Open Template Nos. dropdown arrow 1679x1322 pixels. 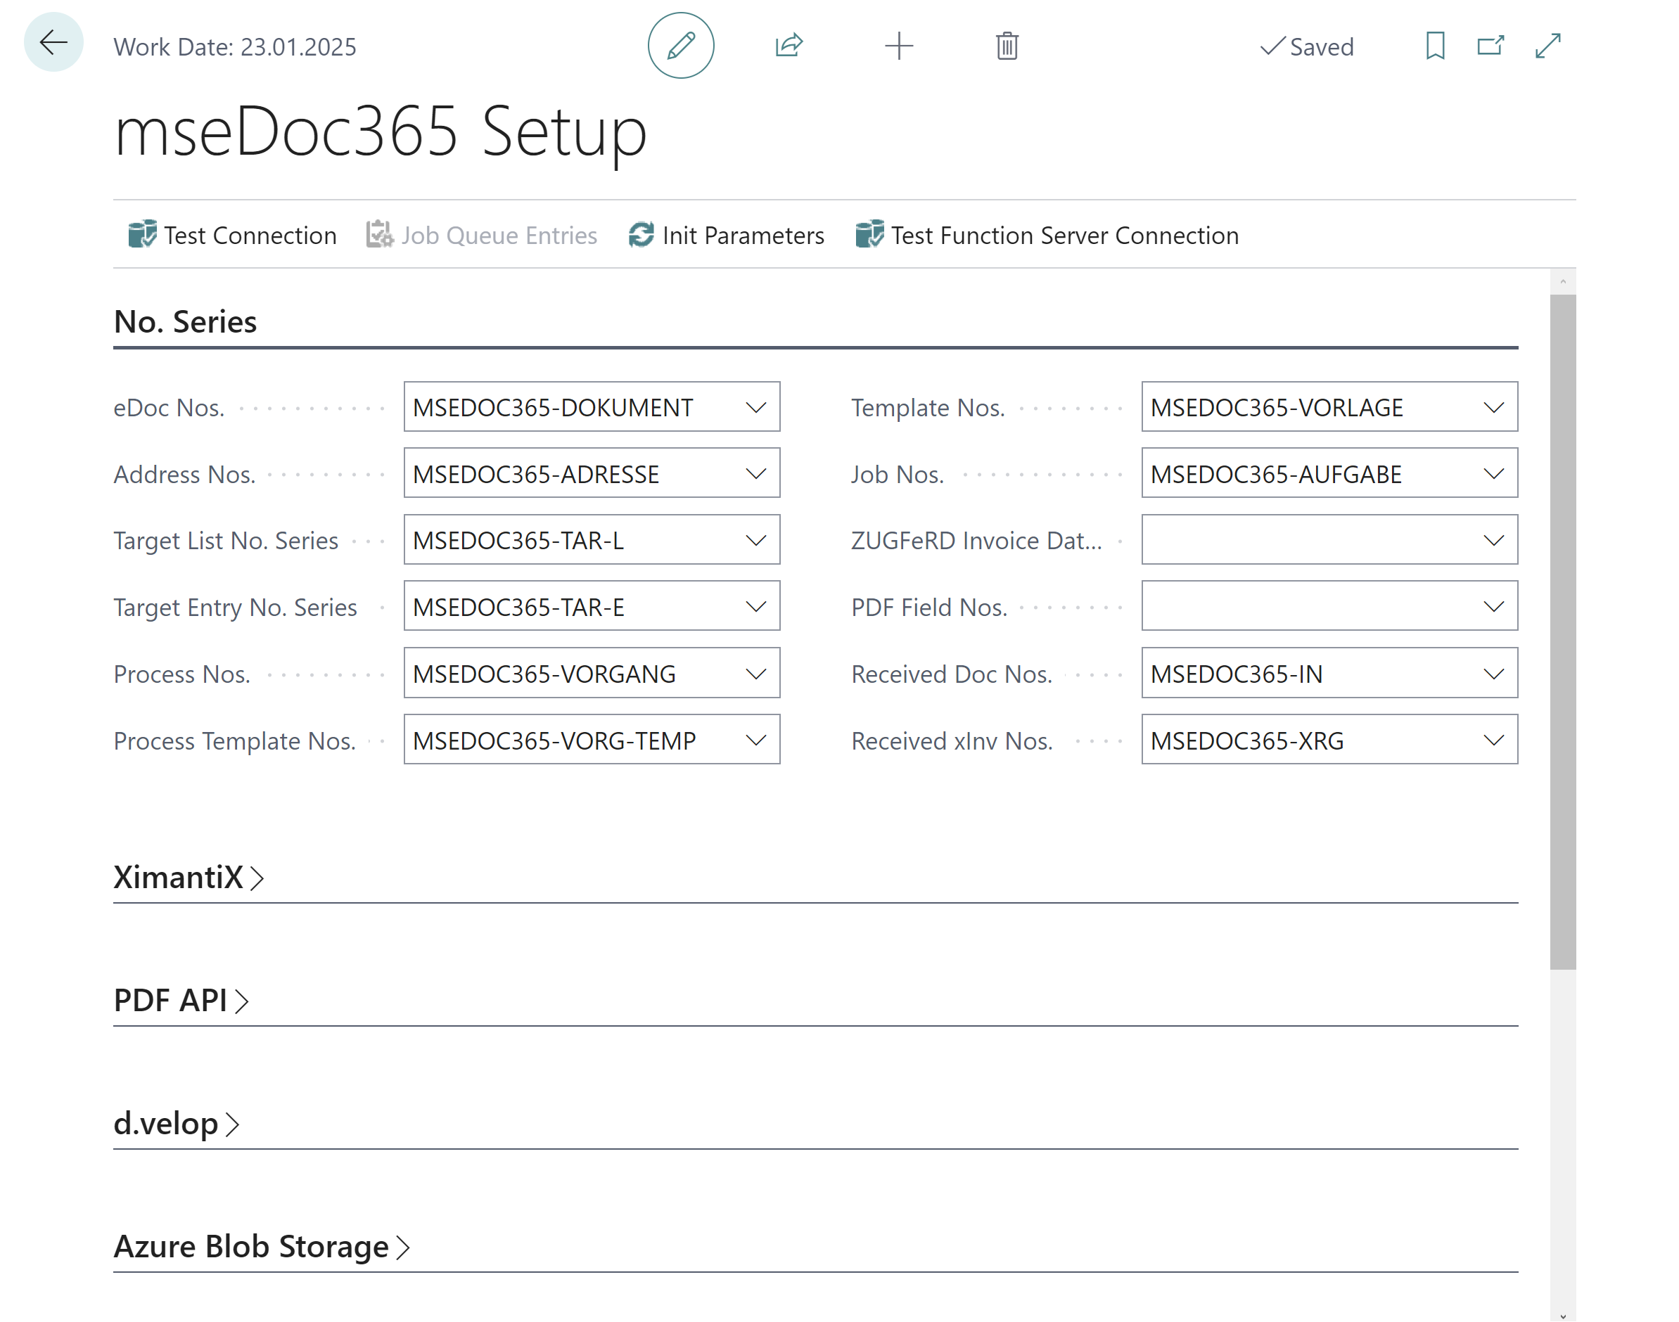pos(1493,407)
